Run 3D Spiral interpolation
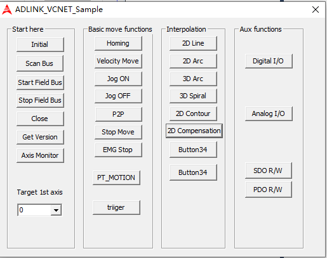327x258 pixels. tap(193, 96)
